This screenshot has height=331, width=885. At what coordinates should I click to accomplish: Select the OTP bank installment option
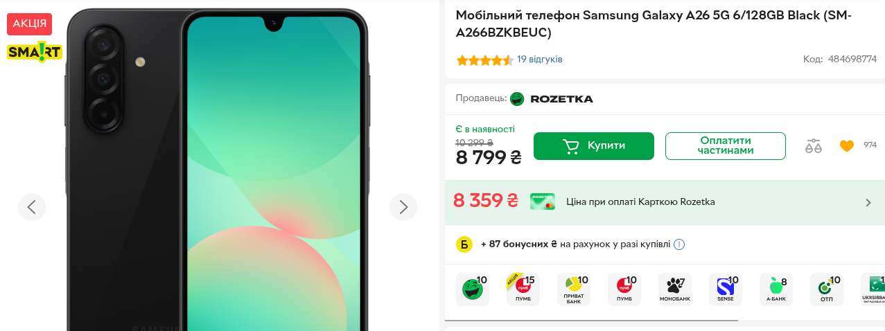pos(827,289)
